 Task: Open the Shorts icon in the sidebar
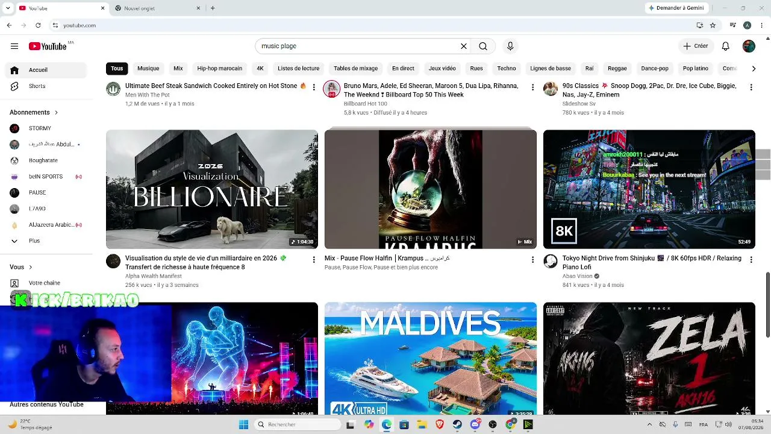[14, 86]
